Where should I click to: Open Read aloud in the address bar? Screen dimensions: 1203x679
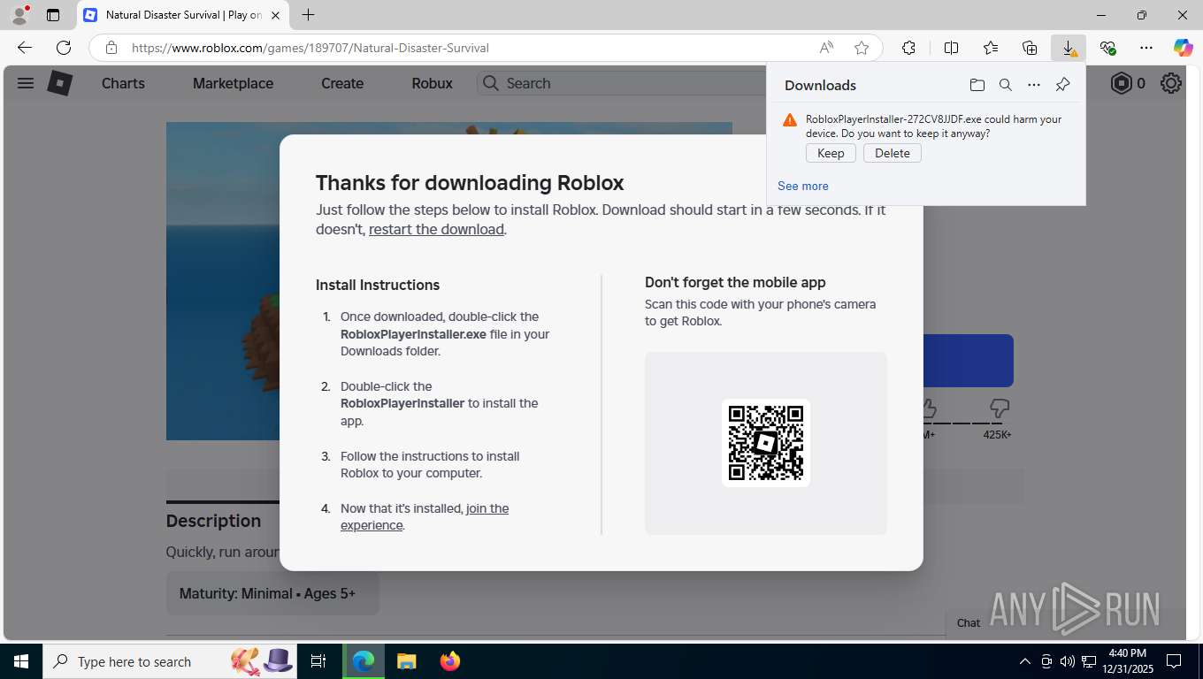(x=826, y=48)
